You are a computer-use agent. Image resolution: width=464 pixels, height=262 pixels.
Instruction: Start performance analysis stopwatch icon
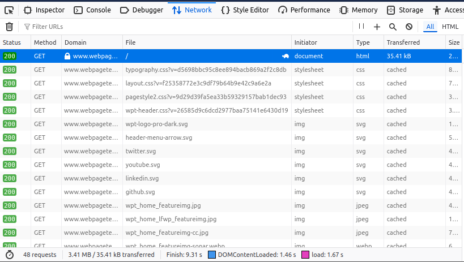[x=10, y=255]
